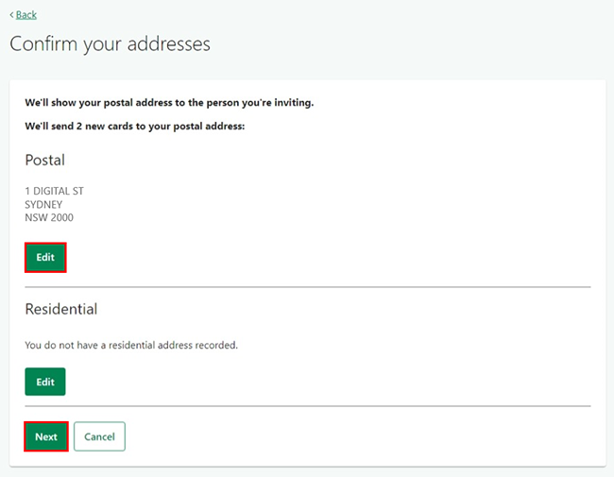This screenshot has height=477, width=614.
Task: Click the "Postal" section heading
Action: [44, 161]
